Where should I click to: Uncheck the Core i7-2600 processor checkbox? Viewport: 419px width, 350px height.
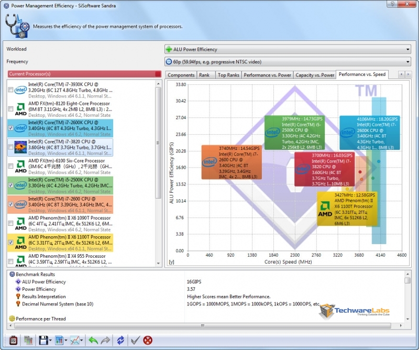[x=10, y=204]
